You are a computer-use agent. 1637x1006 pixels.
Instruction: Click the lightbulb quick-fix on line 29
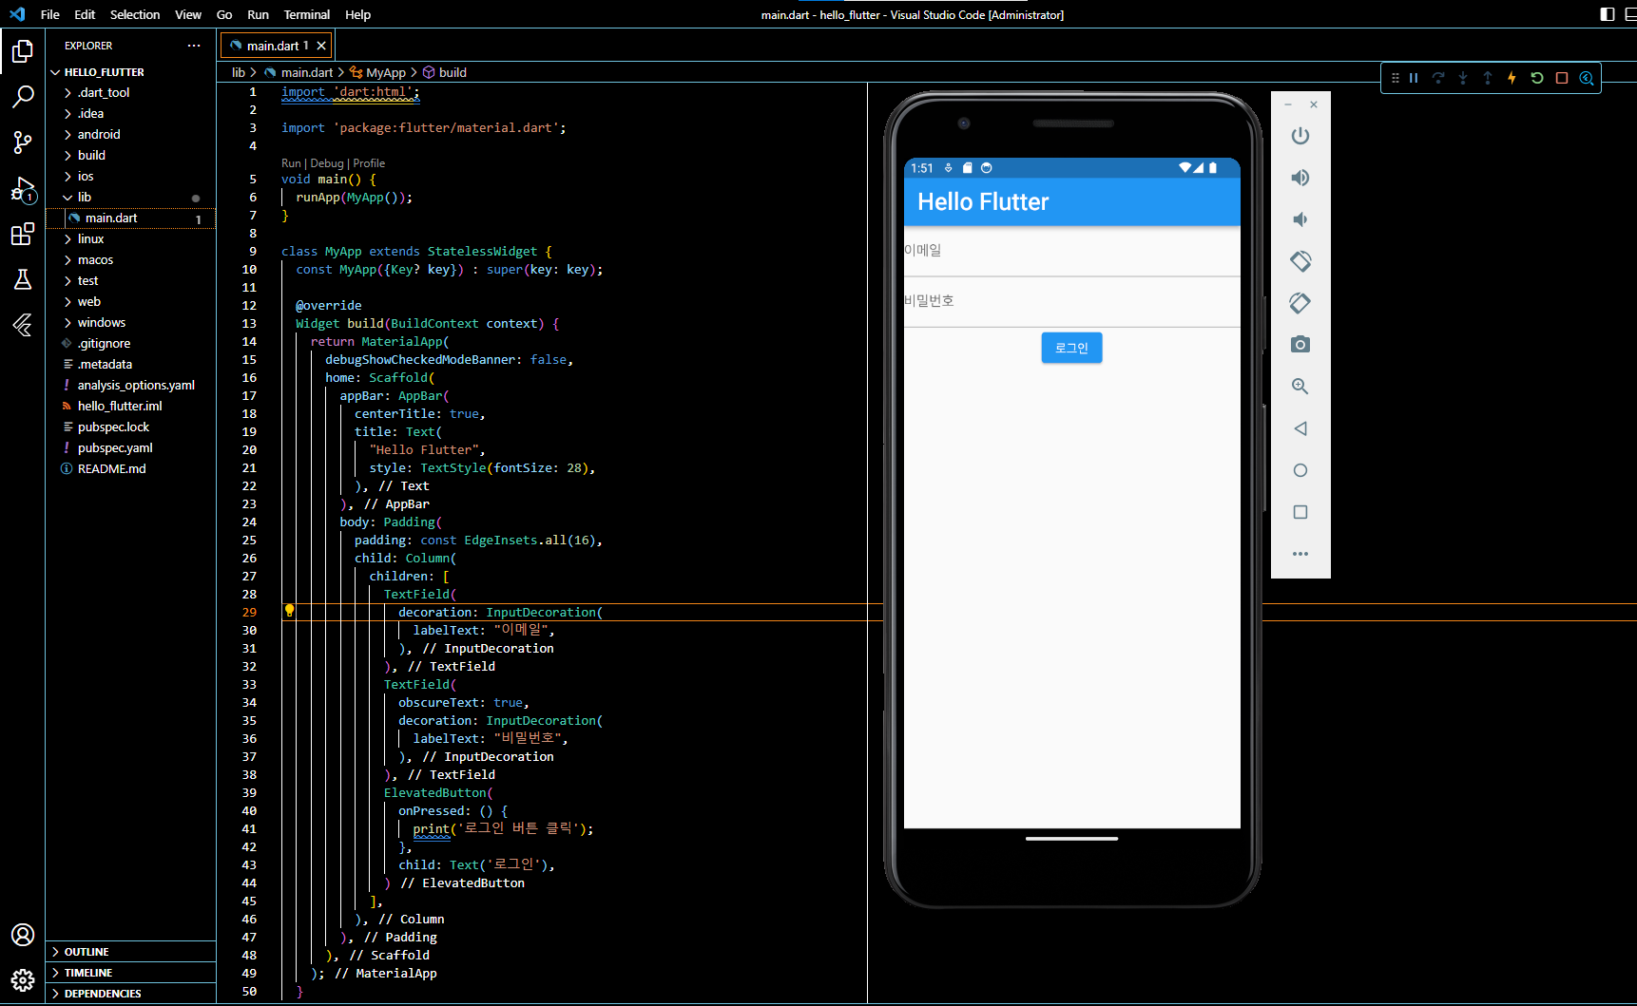(x=290, y=612)
